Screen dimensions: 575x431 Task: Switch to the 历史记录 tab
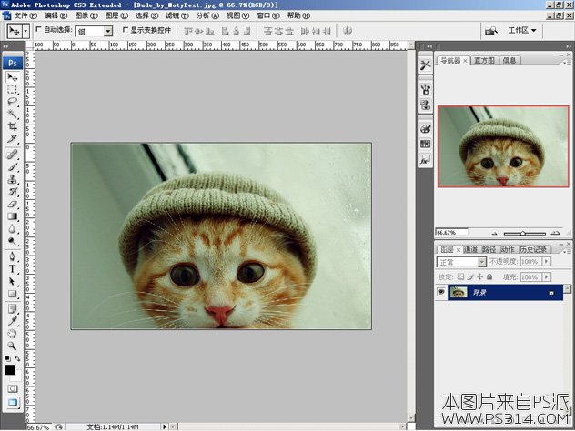535,249
